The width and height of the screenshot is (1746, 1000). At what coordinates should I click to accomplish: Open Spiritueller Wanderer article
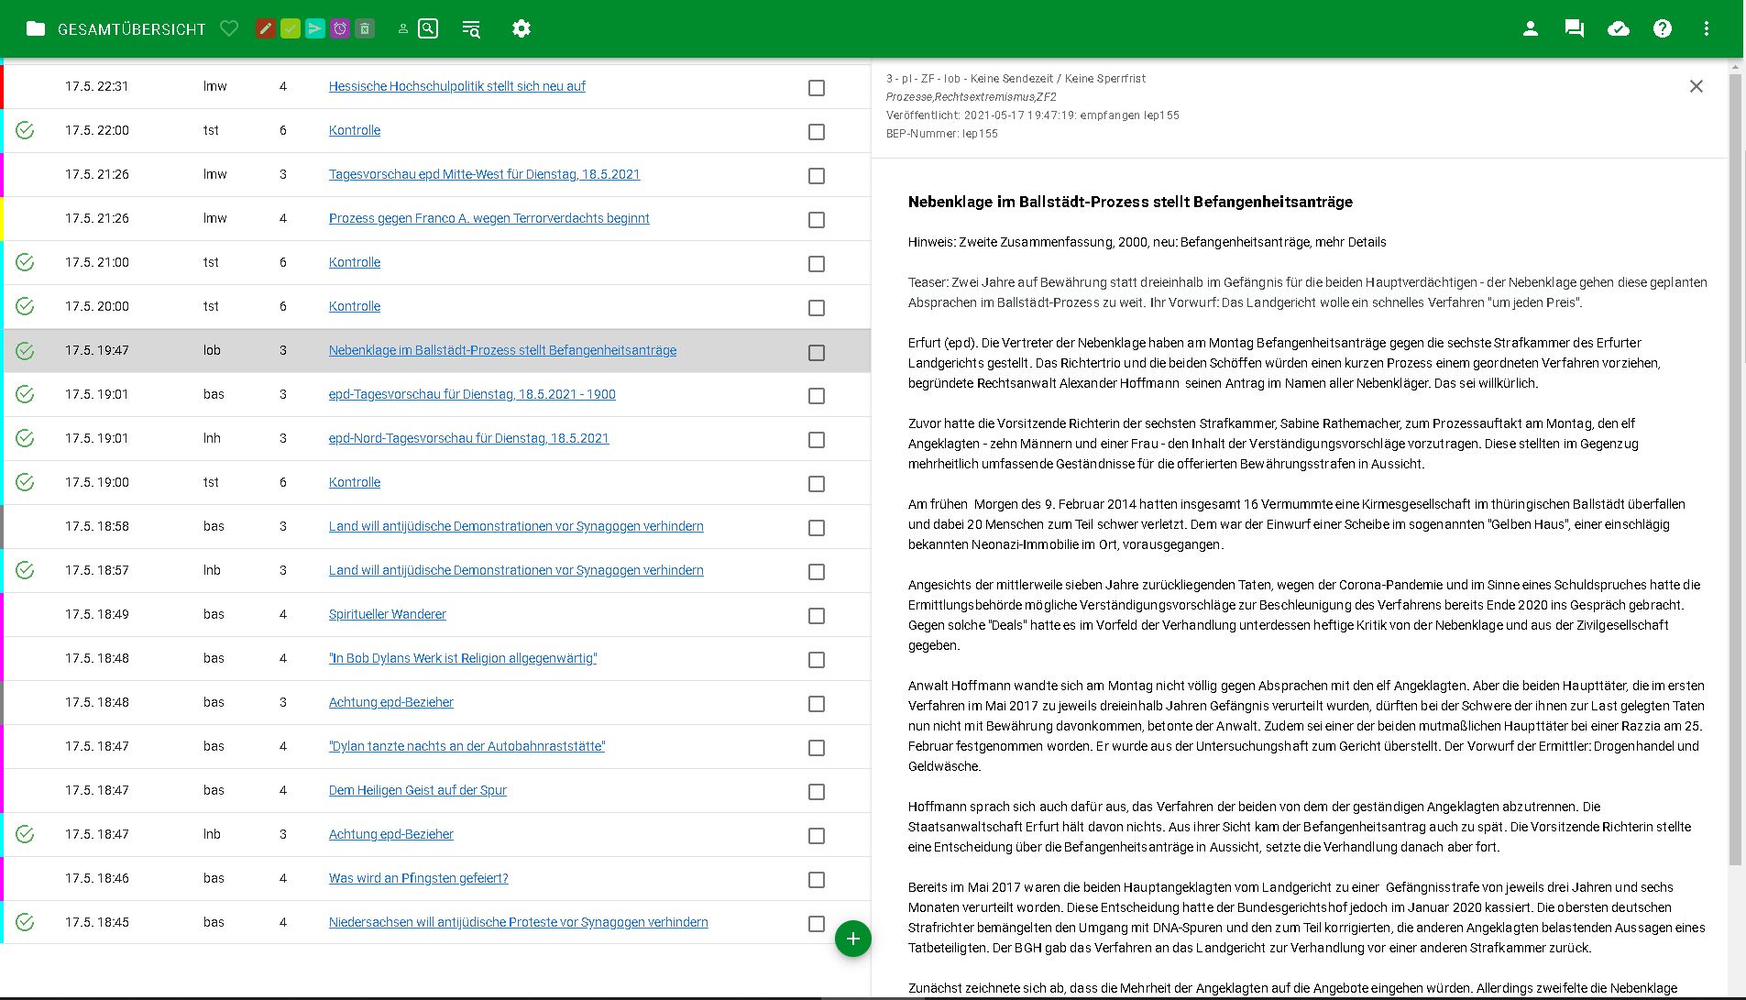(387, 614)
